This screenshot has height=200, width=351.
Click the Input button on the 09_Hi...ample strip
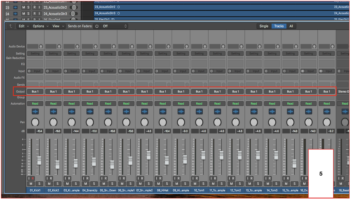click(183, 71)
